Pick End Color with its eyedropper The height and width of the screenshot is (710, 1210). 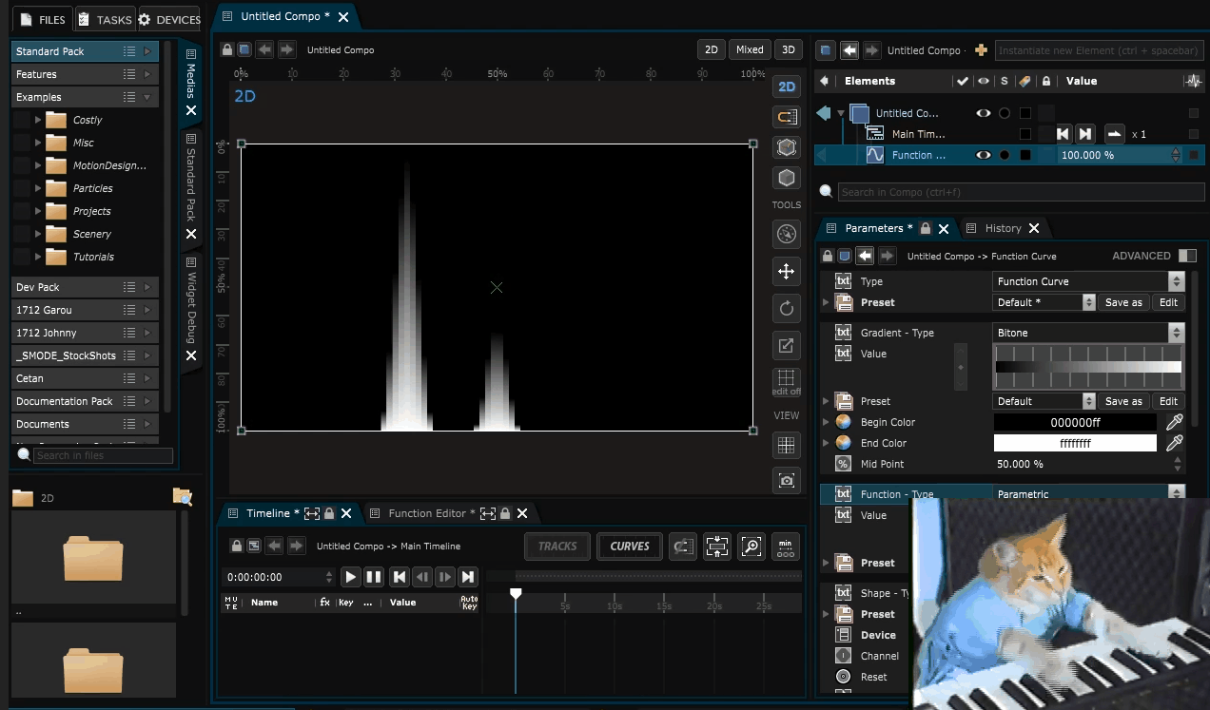point(1175,443)
